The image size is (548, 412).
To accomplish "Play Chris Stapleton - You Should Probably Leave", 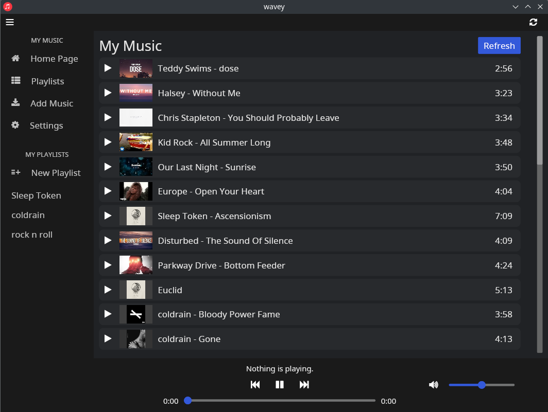I will pyautogui.click(x=108, y=118).
